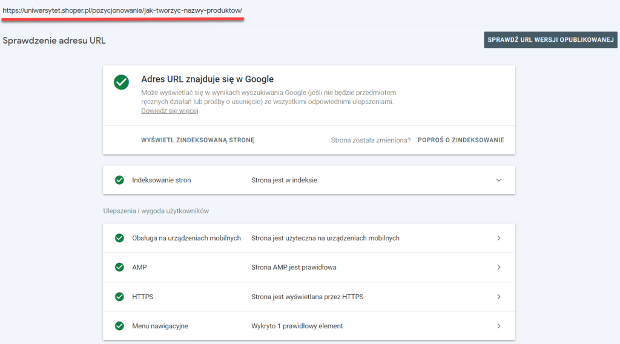Click the green check icon for Menu nawigacyjne
The height and width of the screenshot is (344, 620).
tap(119, 326)
